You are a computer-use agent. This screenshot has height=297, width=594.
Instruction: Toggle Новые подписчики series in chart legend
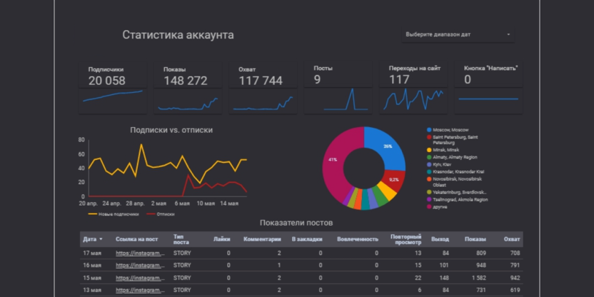[114, 213]
